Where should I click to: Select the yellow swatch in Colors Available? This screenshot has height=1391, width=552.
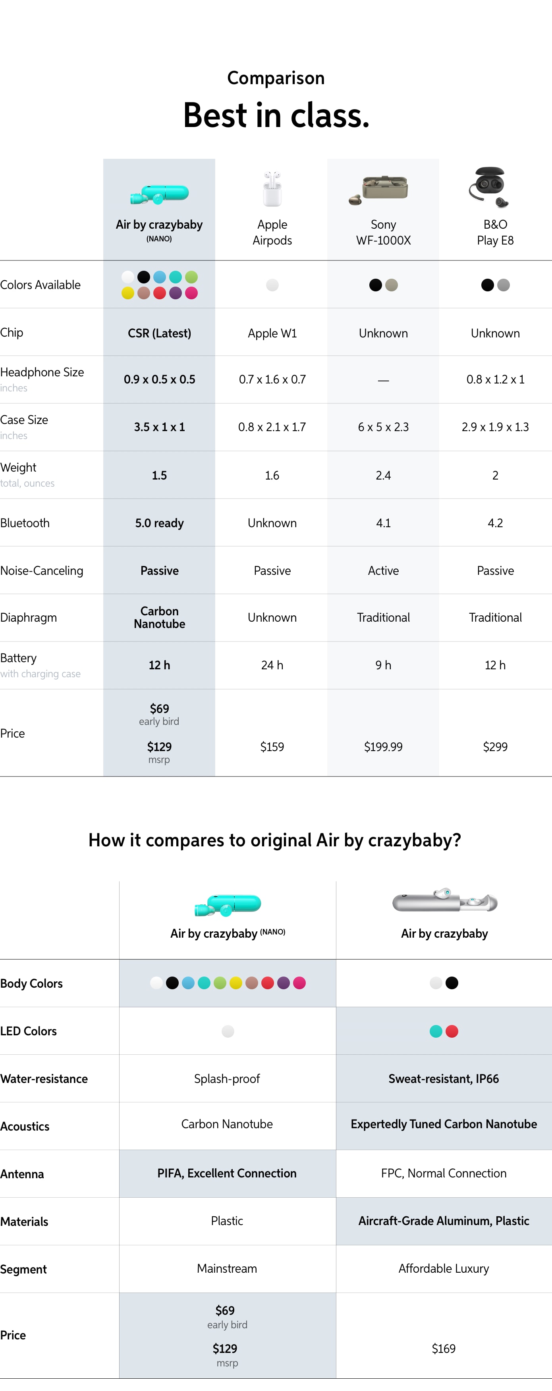[128, 293]
